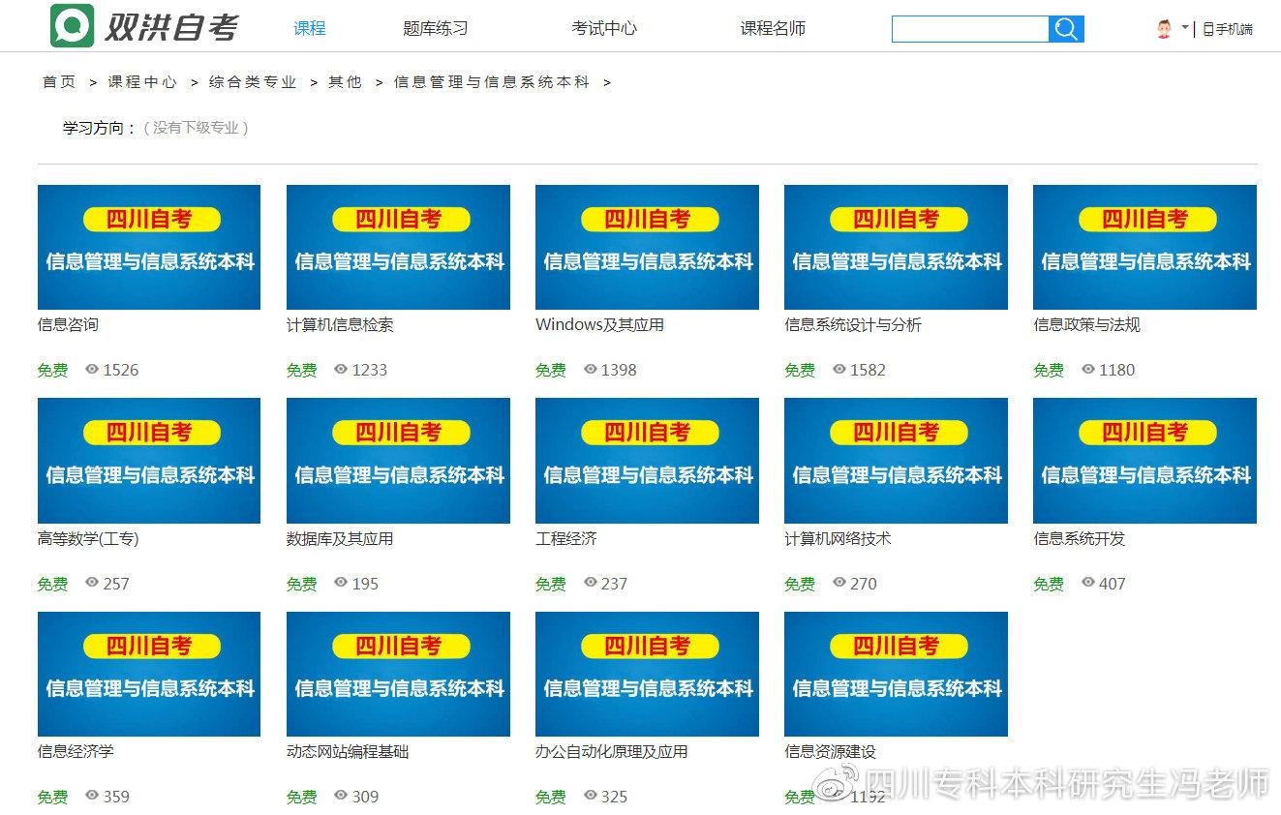Open the 工程经济 course thumbnail
The height and width of the screenshot is (815, 1281).
click(647, 461)
